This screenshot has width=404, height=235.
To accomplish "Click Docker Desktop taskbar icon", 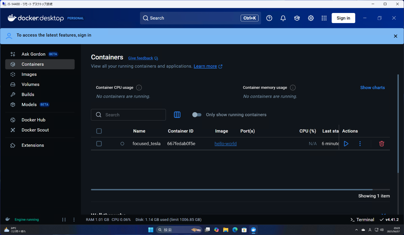I will coord(254,230).
